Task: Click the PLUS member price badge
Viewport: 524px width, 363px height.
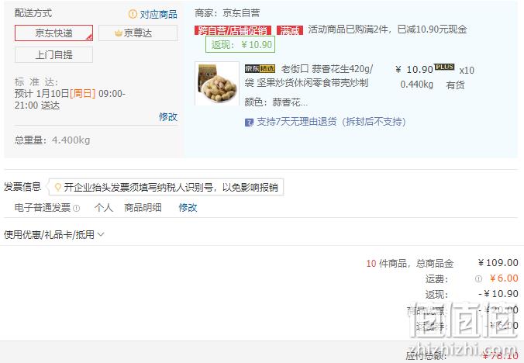Action: point(444,67)
